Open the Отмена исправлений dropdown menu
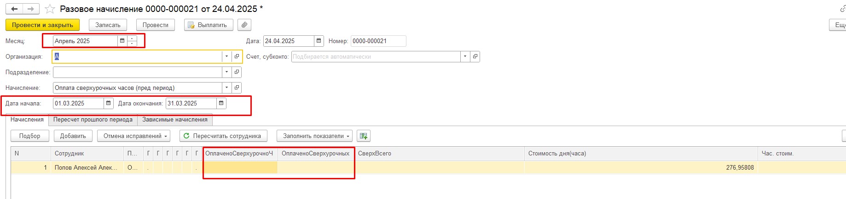 pos(133,136)
